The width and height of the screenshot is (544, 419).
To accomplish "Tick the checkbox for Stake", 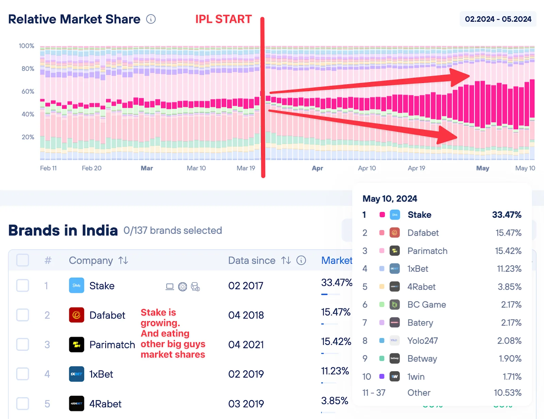I will [x=22, y=285].
